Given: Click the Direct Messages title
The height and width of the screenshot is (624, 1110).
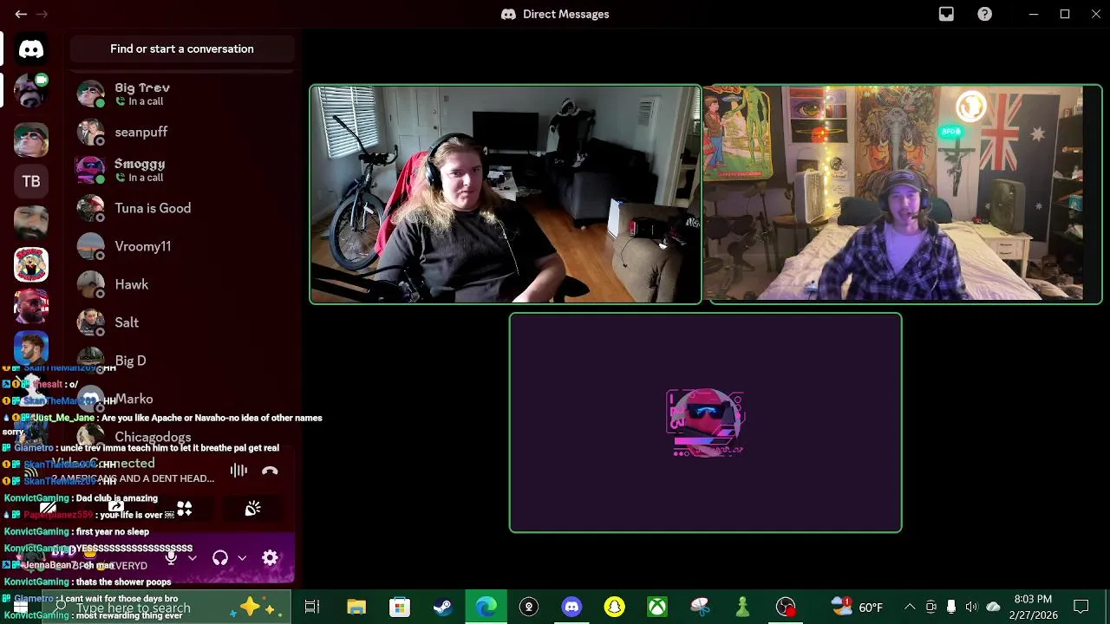Looking at the screenshot, I should [x=565, y=14].
